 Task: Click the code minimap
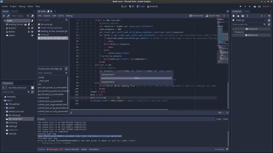coord(222,41)
